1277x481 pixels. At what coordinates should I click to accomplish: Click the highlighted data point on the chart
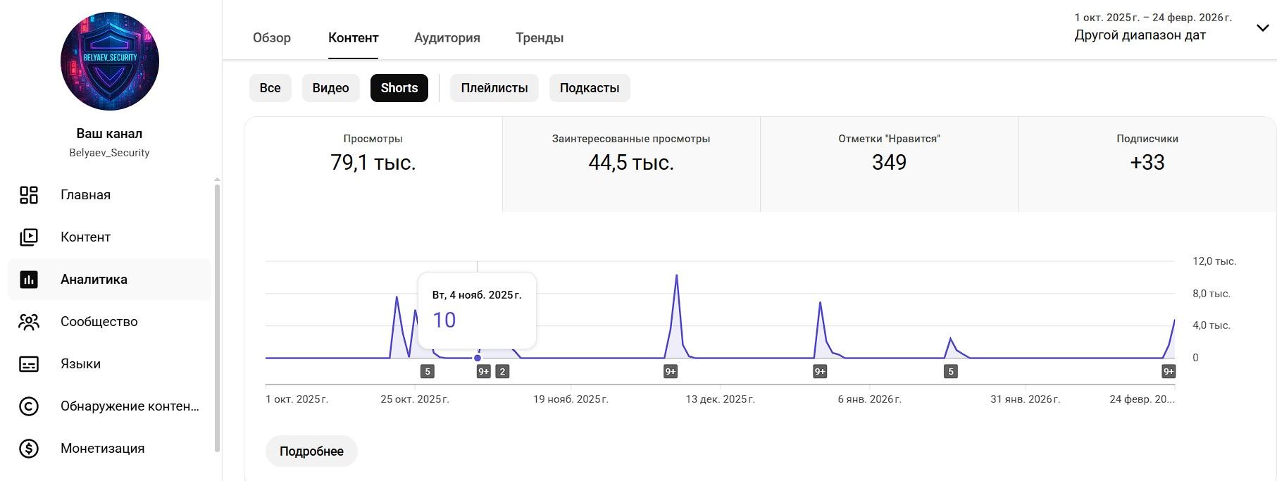tap(478, 358)
